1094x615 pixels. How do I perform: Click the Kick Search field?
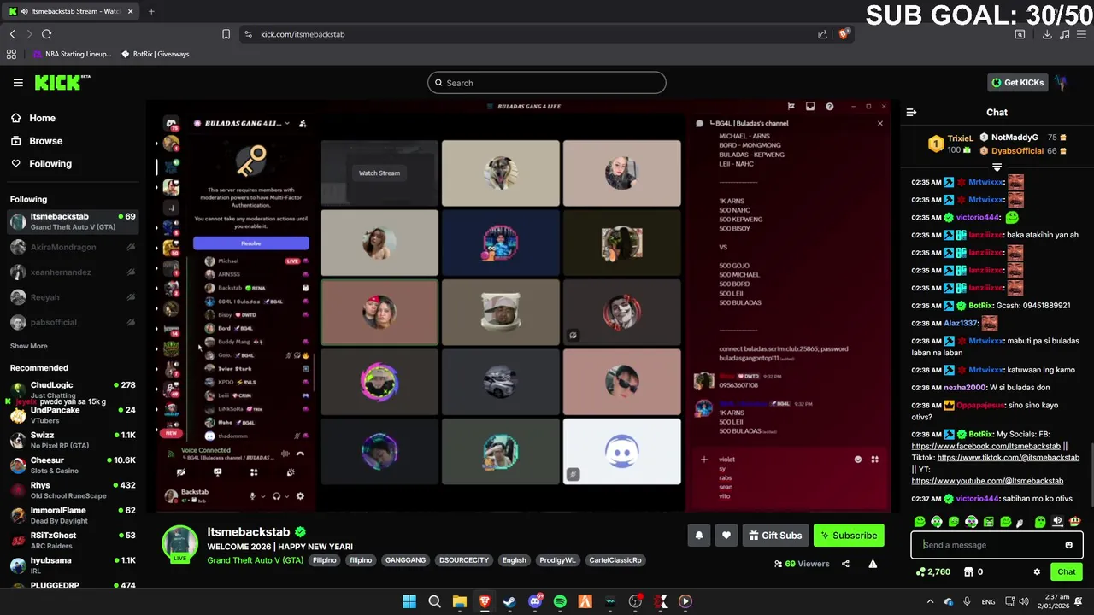point(547,83)
